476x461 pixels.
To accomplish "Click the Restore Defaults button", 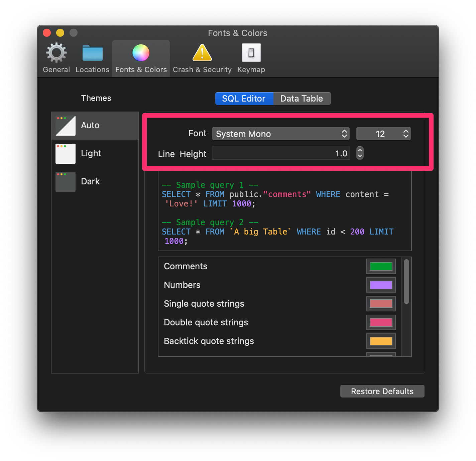I will point(382,391).
